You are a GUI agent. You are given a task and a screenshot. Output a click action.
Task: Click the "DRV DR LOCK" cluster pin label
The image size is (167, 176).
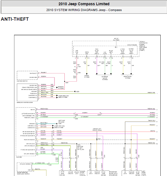(x=30, y=144)
